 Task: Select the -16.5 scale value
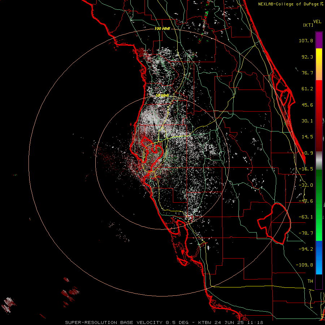point(306,169)
